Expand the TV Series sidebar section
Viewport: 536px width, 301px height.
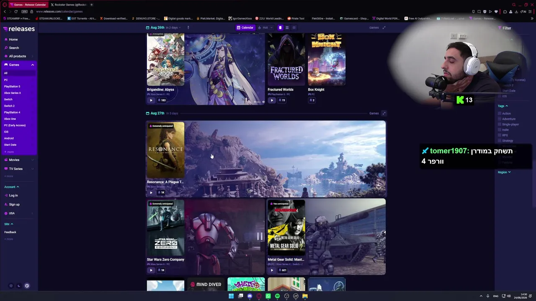point(32,168)
